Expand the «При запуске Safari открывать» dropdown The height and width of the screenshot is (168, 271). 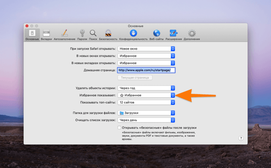point(147,49)
